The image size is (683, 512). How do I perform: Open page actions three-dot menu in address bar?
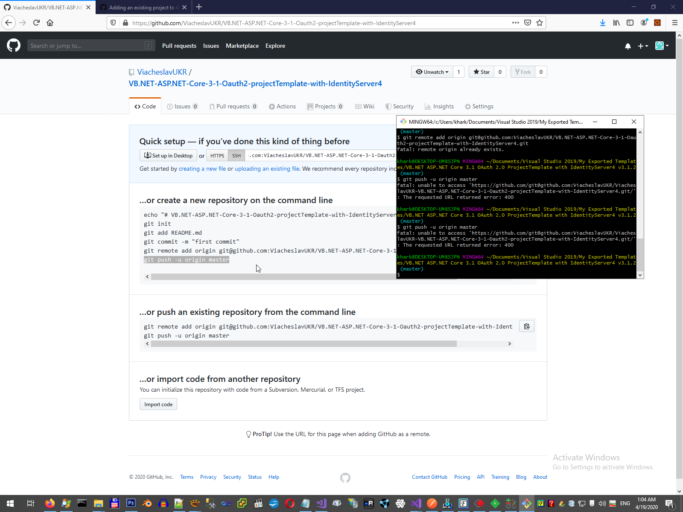(x=516, y=23)
